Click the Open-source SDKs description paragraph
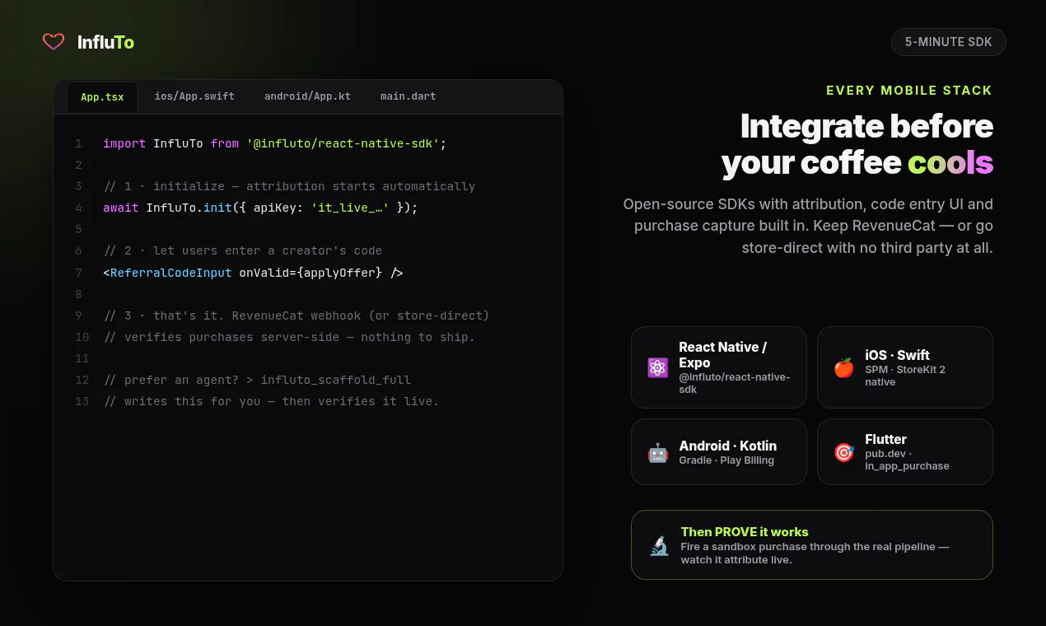The width and height of the screenshot is (1046, 626). point(808,226)
